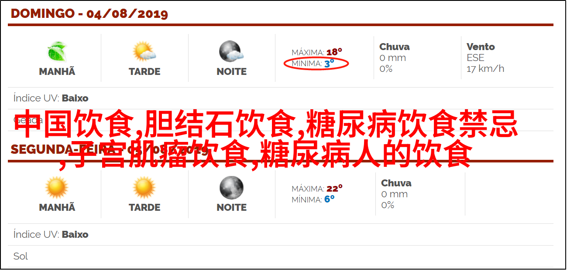Click the NOITE label under Monday
567x270 pixels.
coord(232,208)
